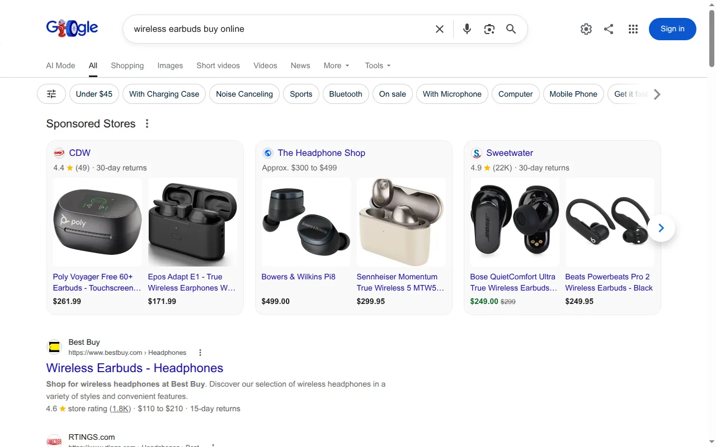Click the Sign in button

(x=672, y=29)
